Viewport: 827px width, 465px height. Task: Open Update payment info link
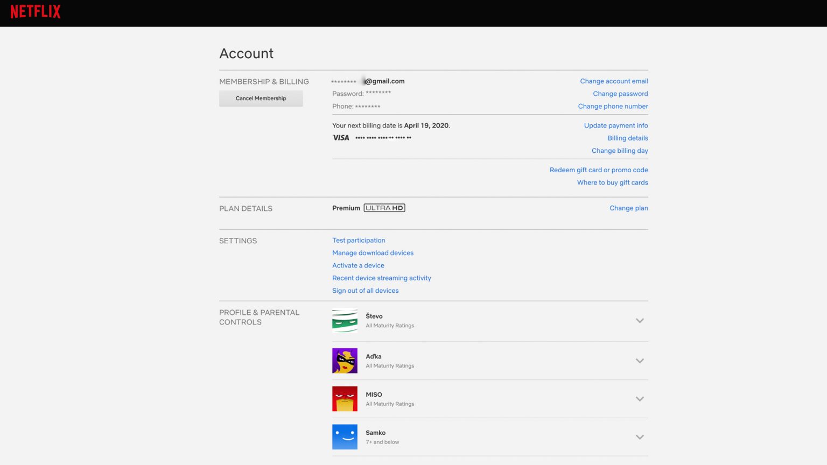point(616,125)
